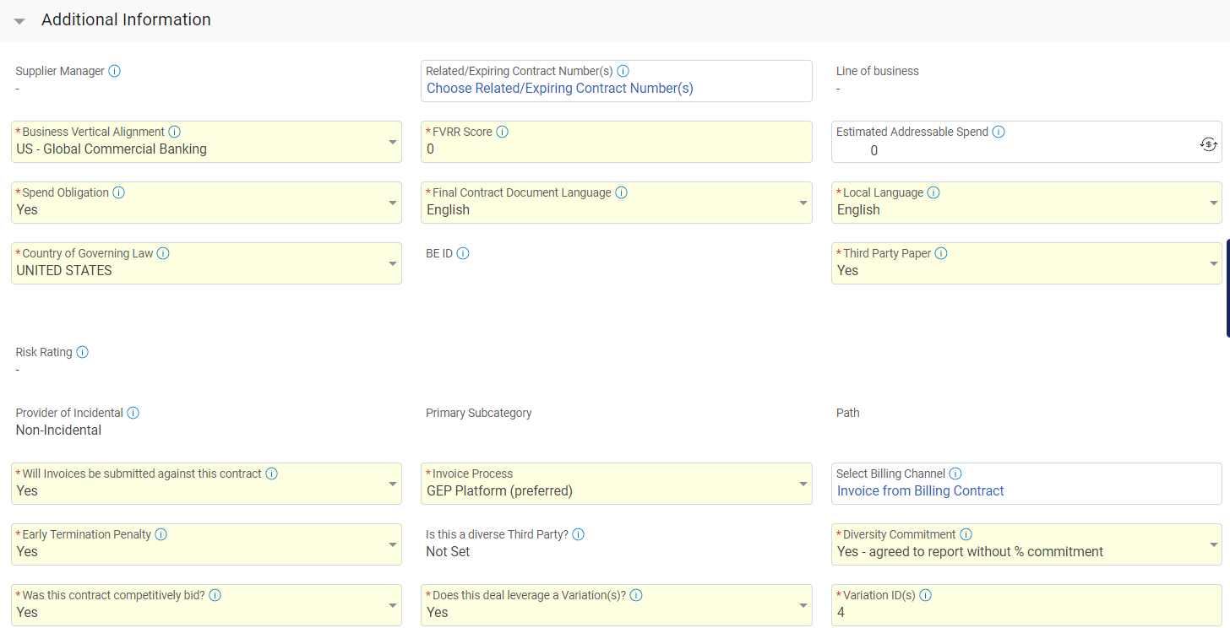Click the Provider of Incidental info icon
The image size is (1230, 628).
(x=133, y=413)
